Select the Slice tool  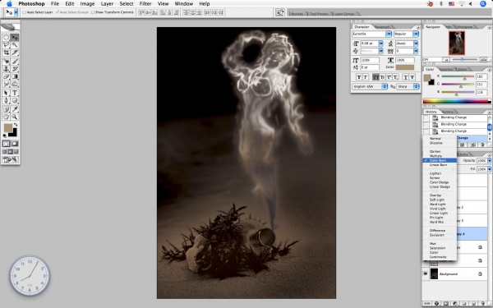pyautogui.click(x=15, y=53)
